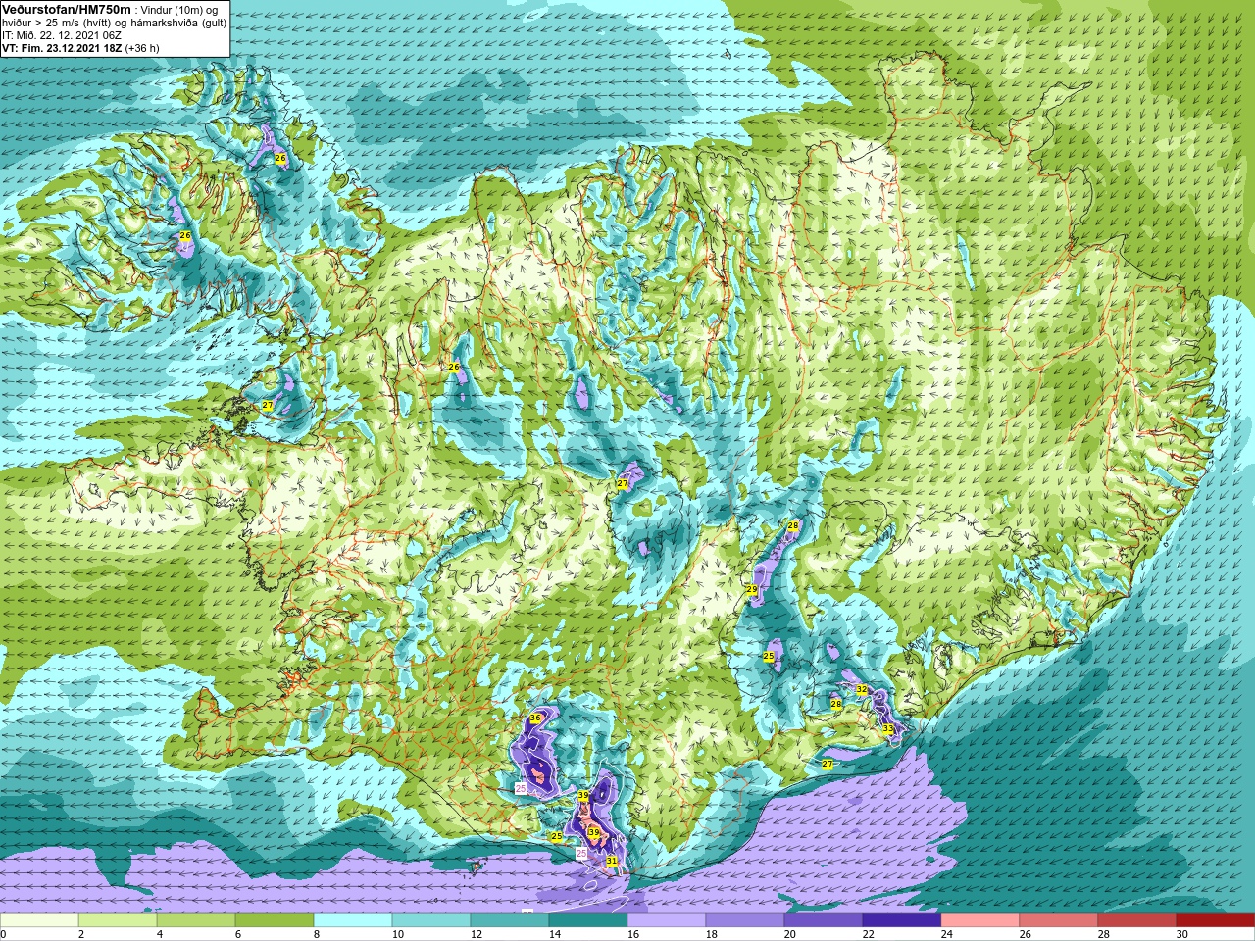
Task: Select the light green 2–4 legend swatch
Action: pos(118,920)
